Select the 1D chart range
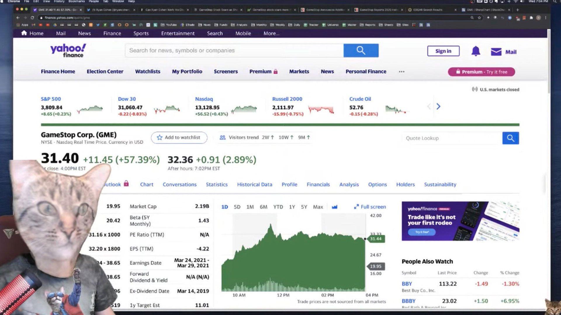 point(224,207)
